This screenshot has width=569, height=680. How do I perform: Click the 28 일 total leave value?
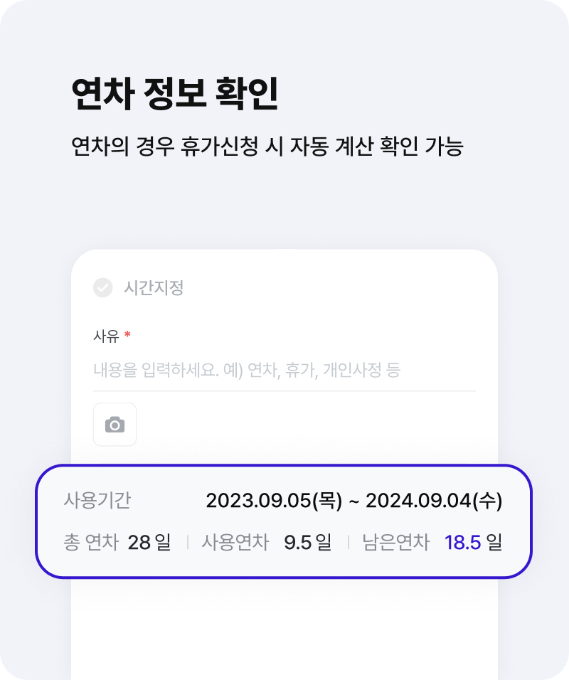point(149,542)
